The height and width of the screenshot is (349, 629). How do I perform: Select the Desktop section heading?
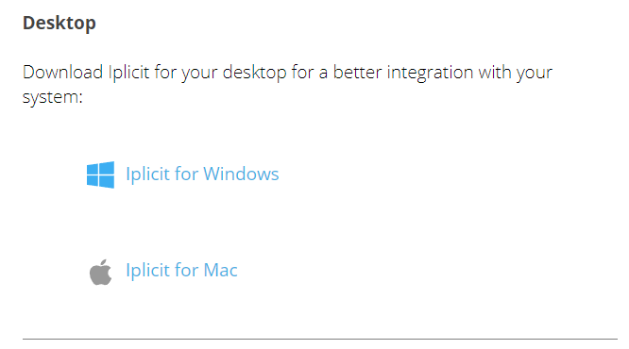[x=59, y=24]
